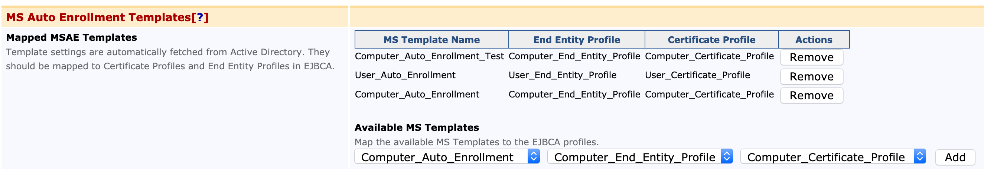The image size is (984, 169).
Task: Open the available MS template dropdown
Action: (x=447, y=157)
